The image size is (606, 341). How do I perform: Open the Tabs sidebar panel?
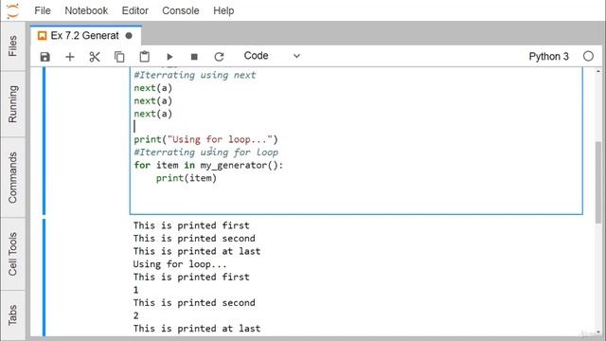[12, 314]
